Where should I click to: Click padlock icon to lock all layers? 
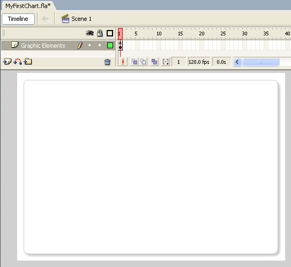point(100,33)
